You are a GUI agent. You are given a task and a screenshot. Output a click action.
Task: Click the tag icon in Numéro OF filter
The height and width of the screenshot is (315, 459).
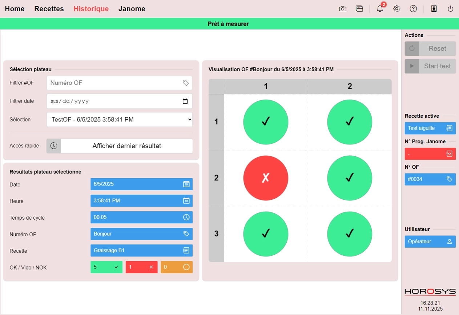click(186, 83)
